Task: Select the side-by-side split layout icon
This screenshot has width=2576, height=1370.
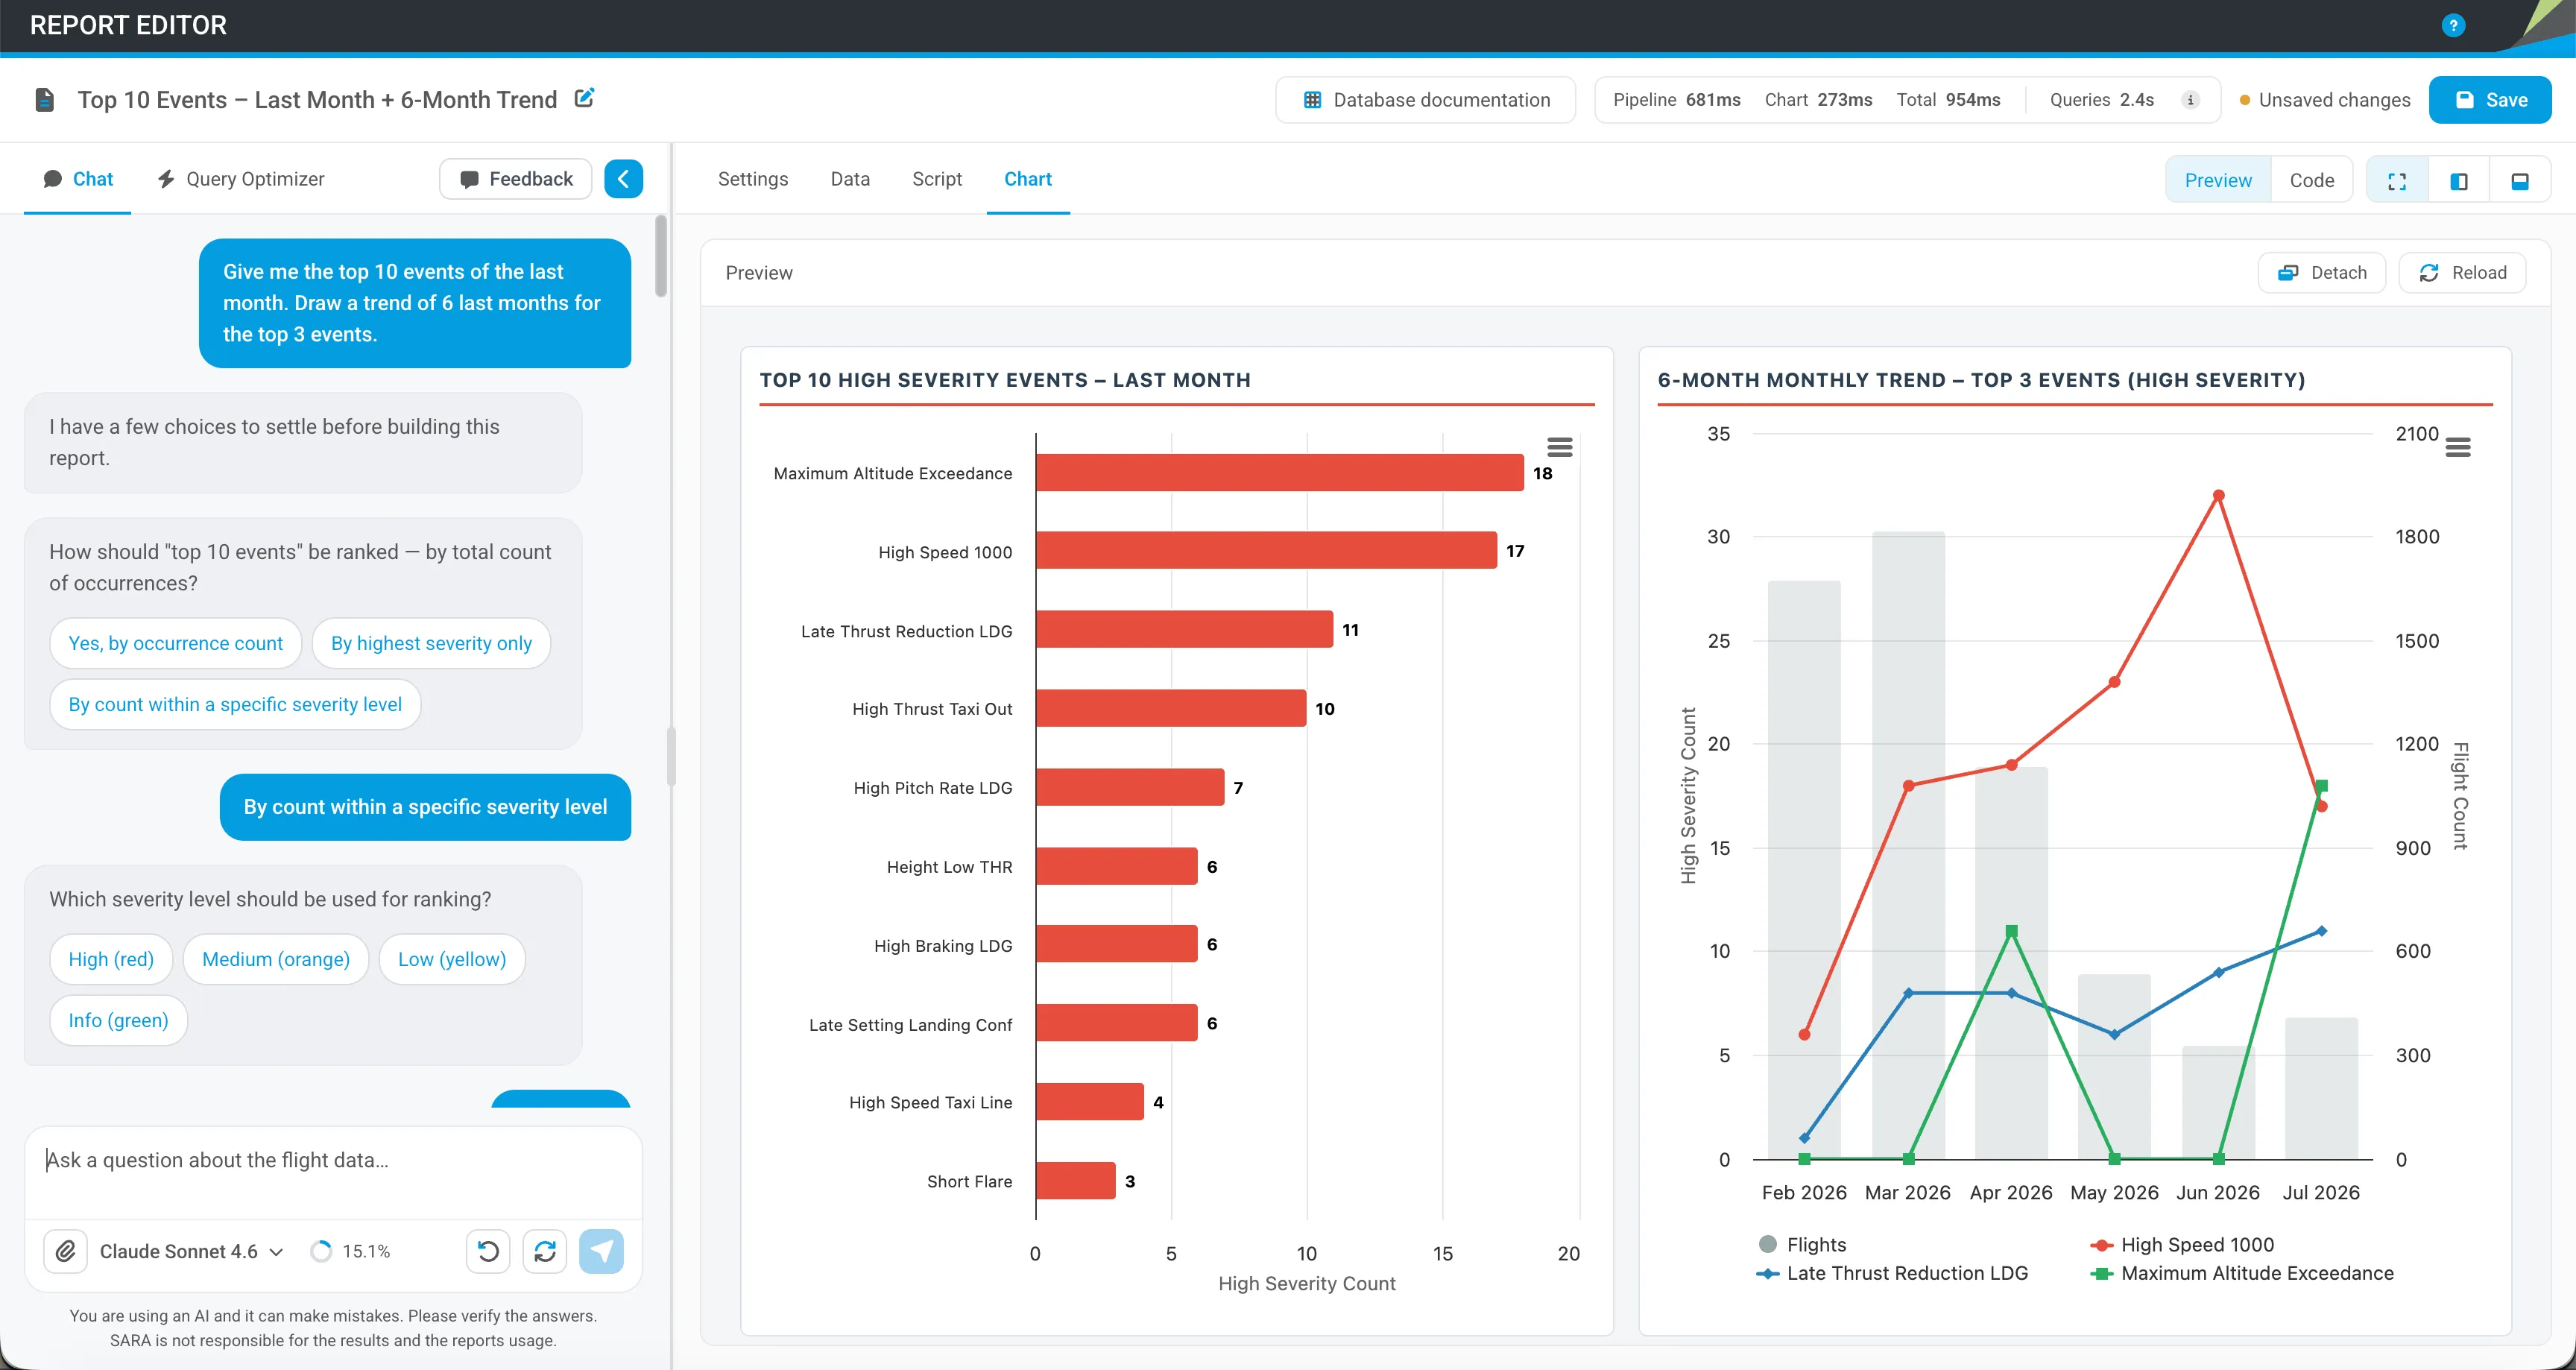Action: point(2459,181)
